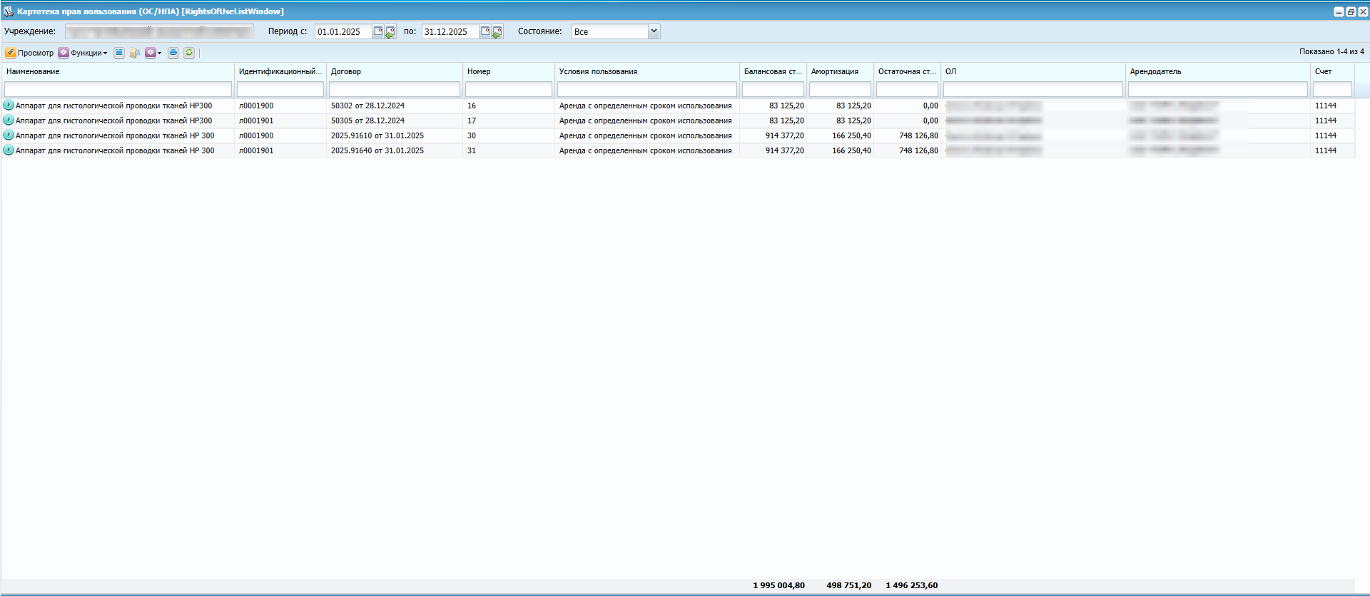
Task: Expand the Состояние dropdown list
Action: pyautogui.click(x=654, y=31)
